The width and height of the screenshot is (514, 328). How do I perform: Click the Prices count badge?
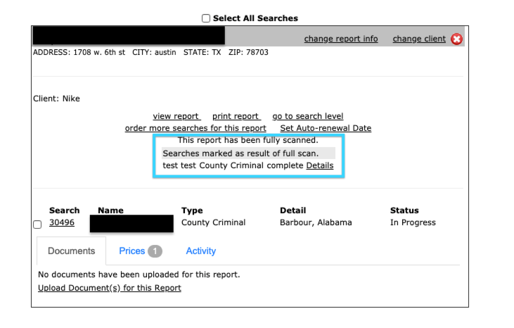155,251
